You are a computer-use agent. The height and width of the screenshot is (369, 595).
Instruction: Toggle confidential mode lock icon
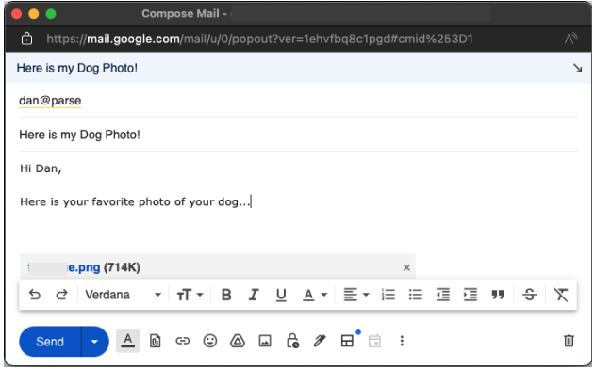pyautogui.click(x=292, y=341)
